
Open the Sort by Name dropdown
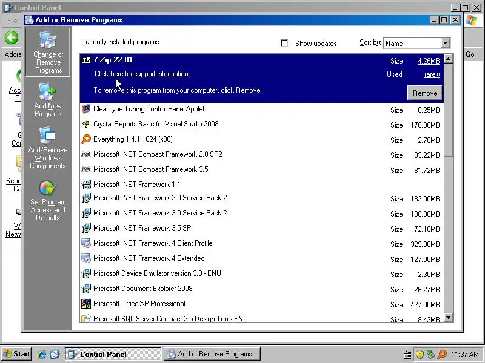tap(445, 43)
